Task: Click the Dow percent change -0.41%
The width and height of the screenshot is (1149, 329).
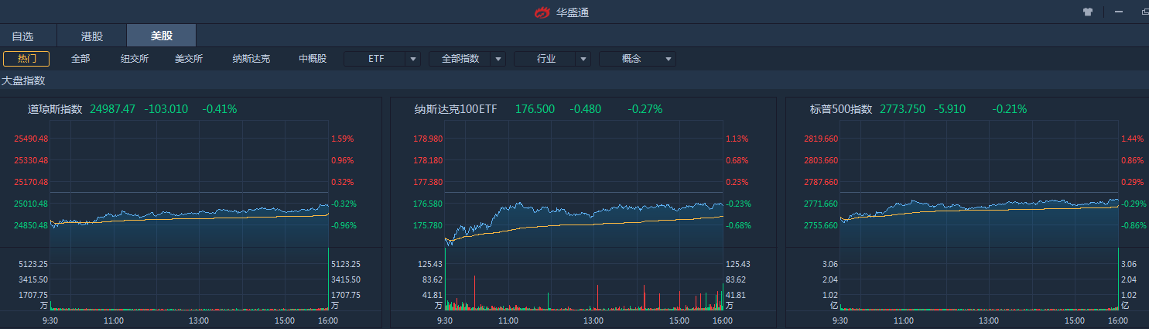Action: tap(220, 109)
